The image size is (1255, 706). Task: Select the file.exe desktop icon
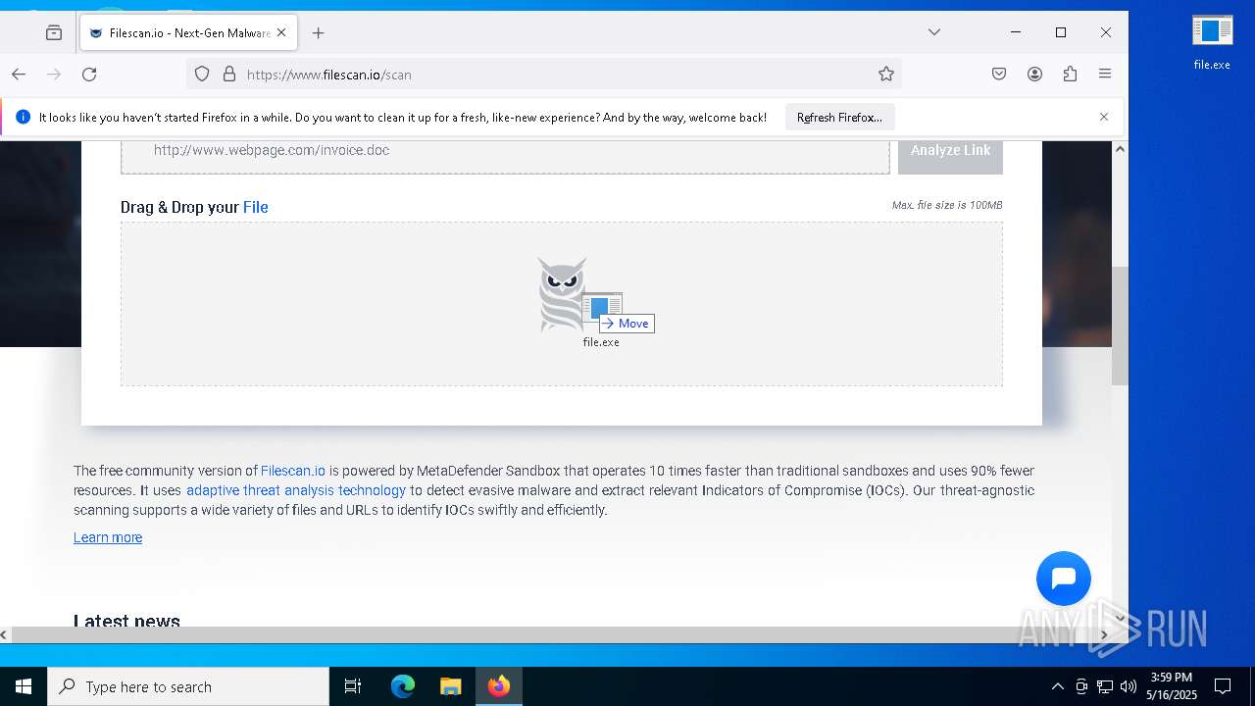tap(1212, 41)
